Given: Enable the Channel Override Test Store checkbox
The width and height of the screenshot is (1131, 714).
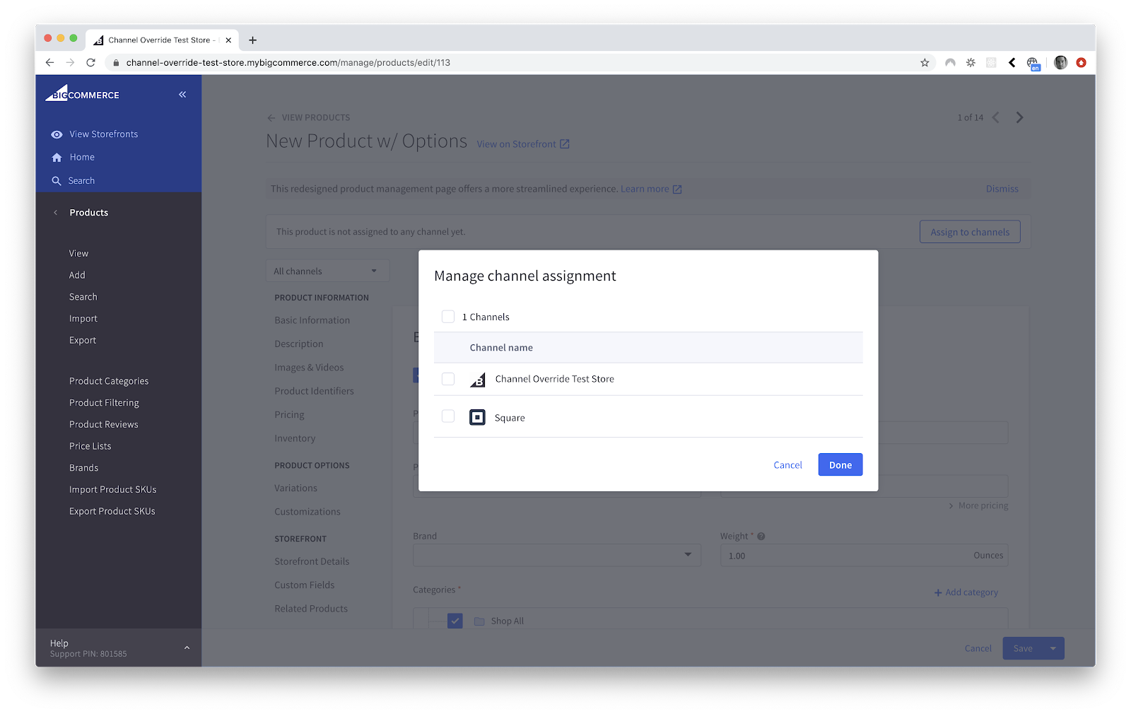Looking at the screenshot, I should [x=448, y=379].
